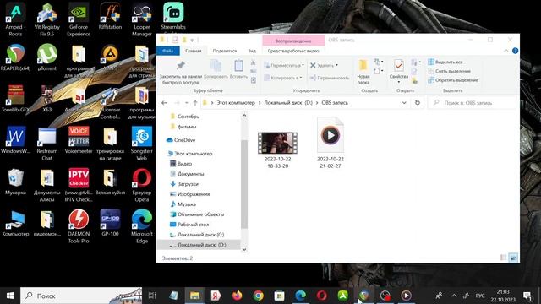This screenshot has height=304, width=541.
Task: Open the Quick Access Toolbar customize arrow
Action: [192, 40]
